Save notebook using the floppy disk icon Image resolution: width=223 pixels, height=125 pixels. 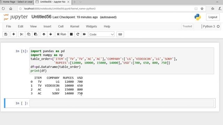[6, 34]
